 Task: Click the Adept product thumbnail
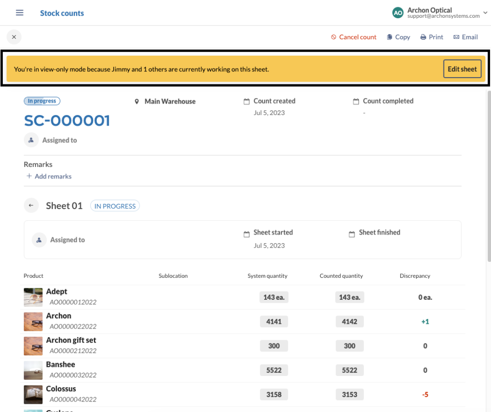pyautogui.click(x=33, y=297)
